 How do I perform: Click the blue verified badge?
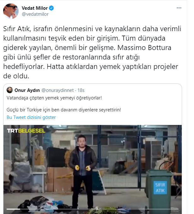(51, 8)
